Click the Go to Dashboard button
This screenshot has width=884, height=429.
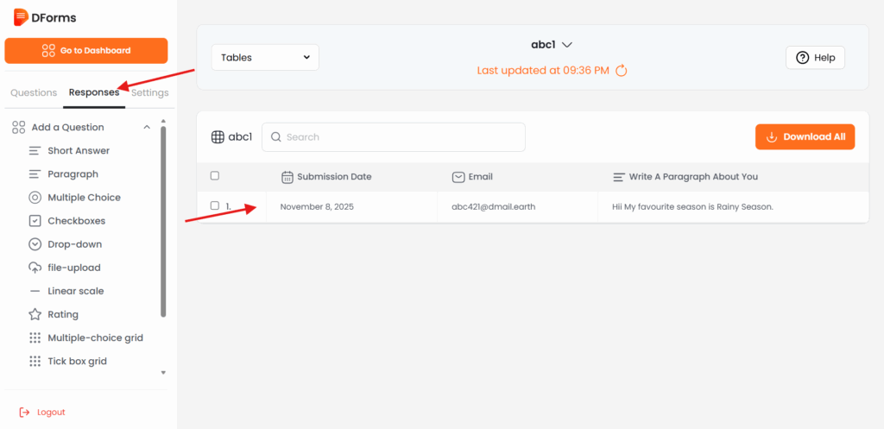point(86,50)
